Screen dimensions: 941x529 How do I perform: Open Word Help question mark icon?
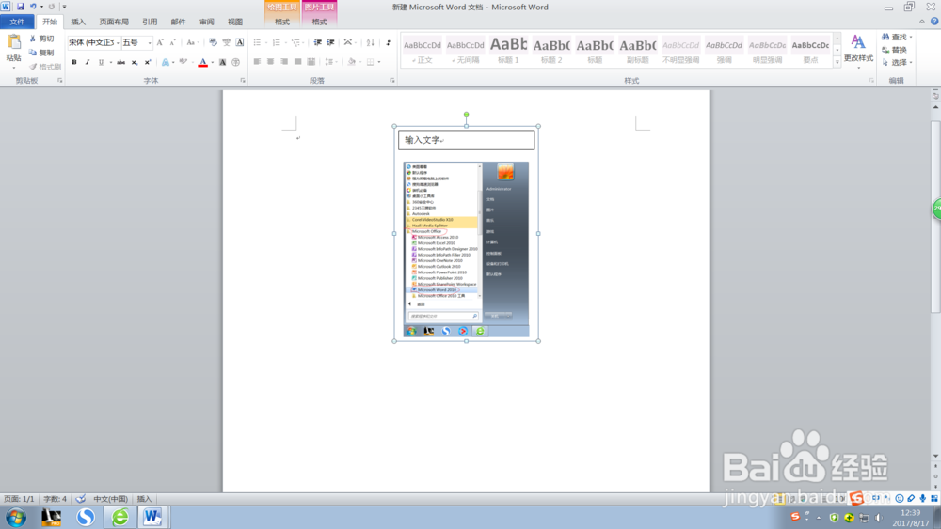(934, 22)
